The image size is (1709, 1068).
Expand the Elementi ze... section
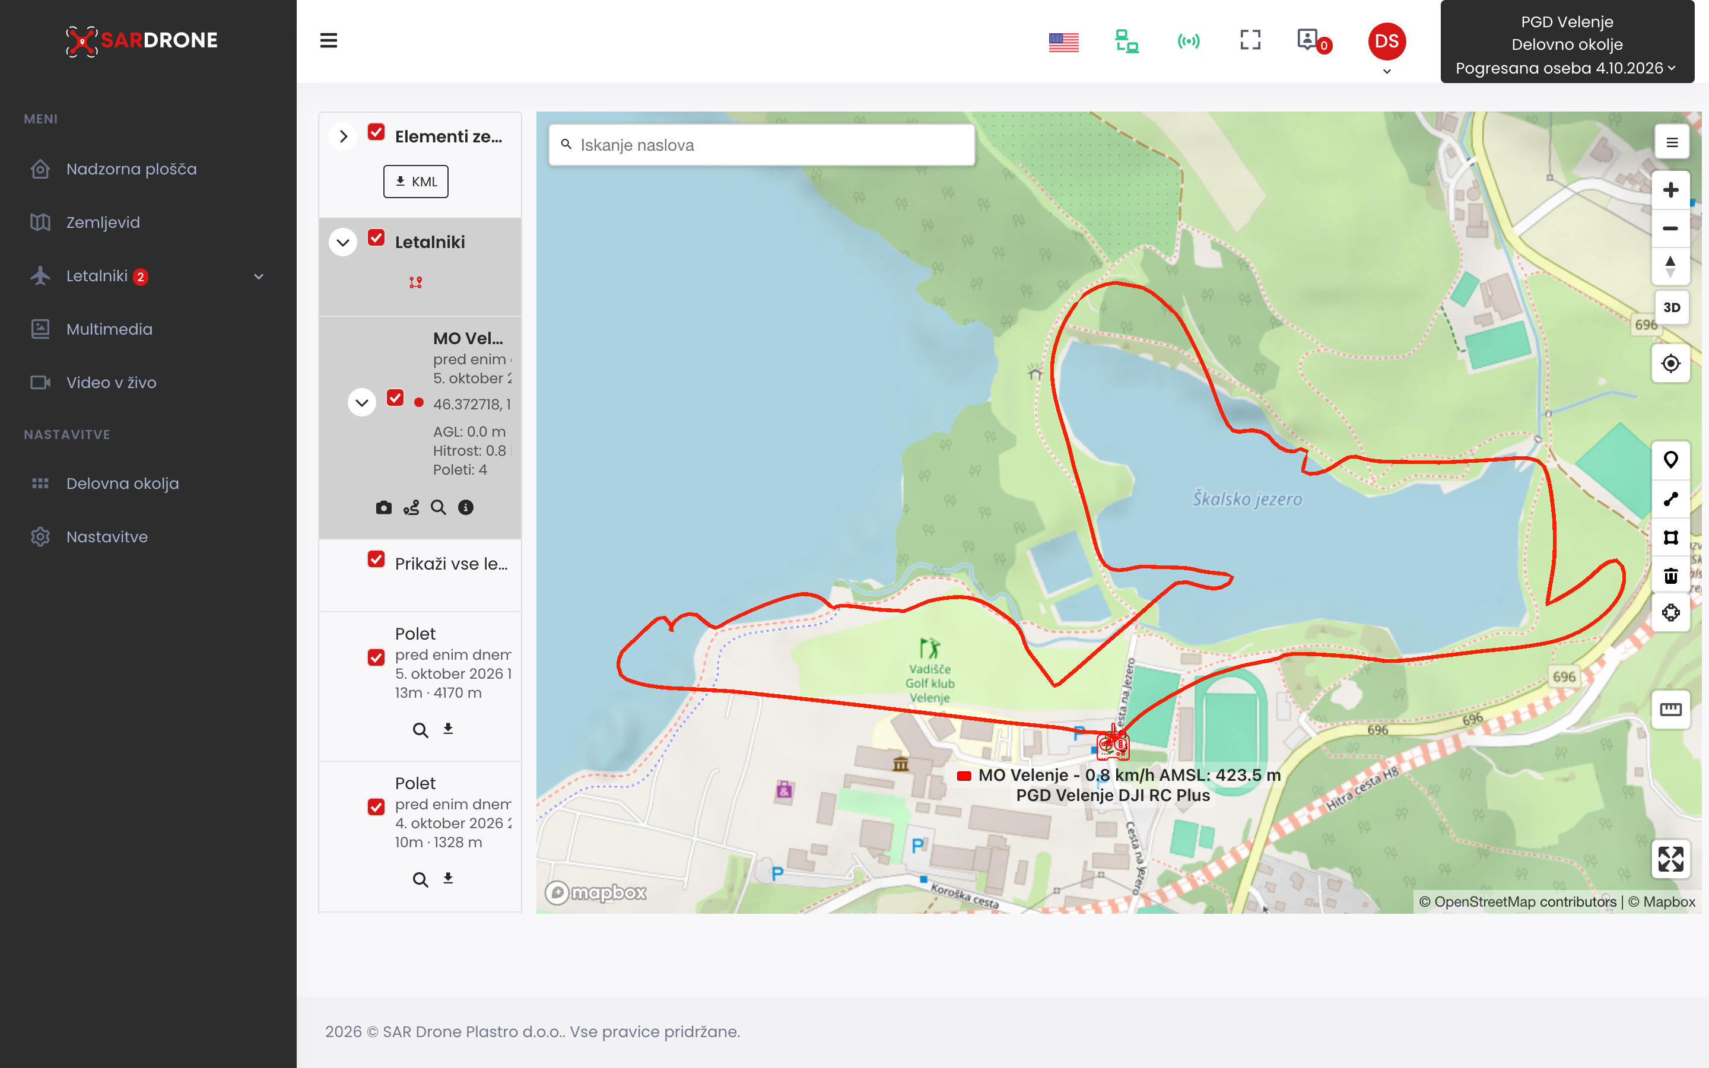pos(343,136)
